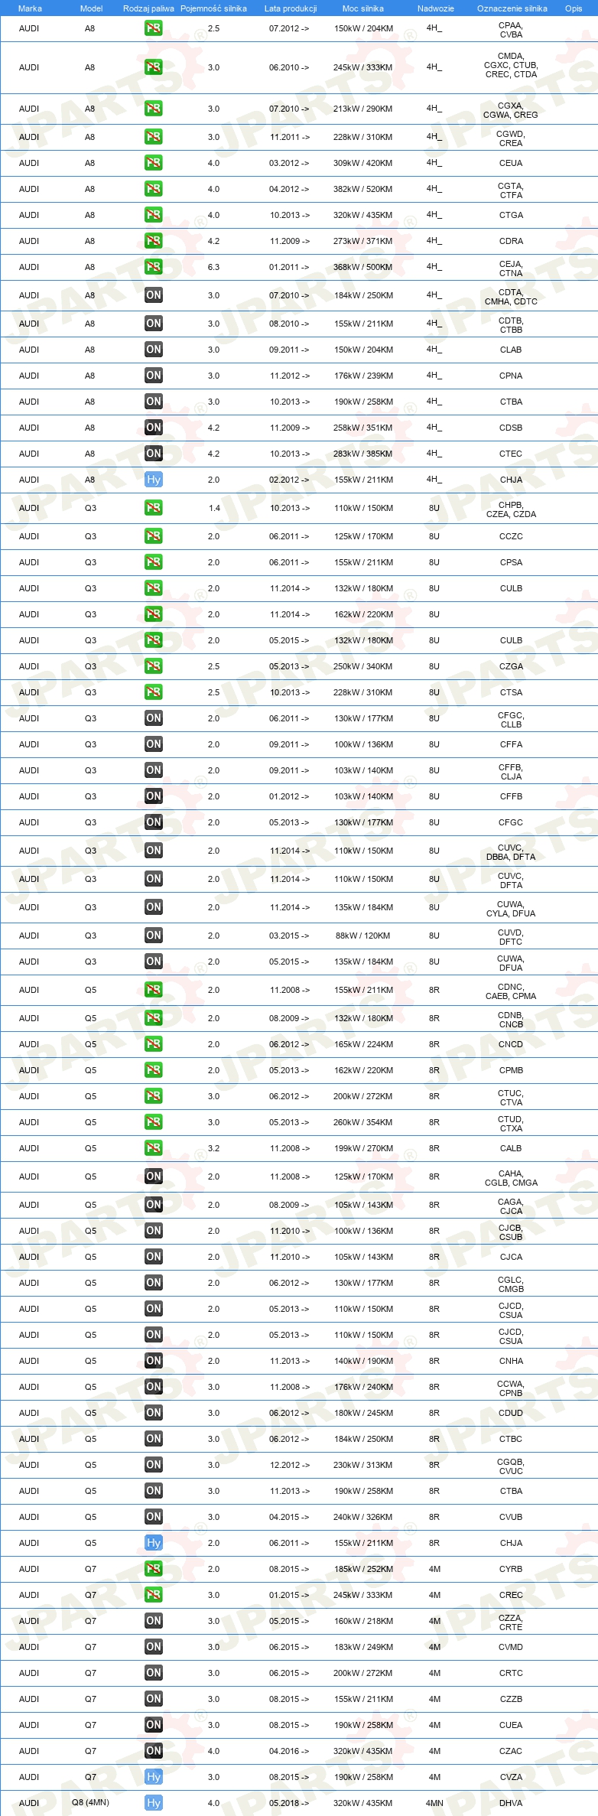The width and height of the screenshot is (598, 1816).
Task: Select the 12.2012 -> production date cell
Action: click(x=289, y=1465)
